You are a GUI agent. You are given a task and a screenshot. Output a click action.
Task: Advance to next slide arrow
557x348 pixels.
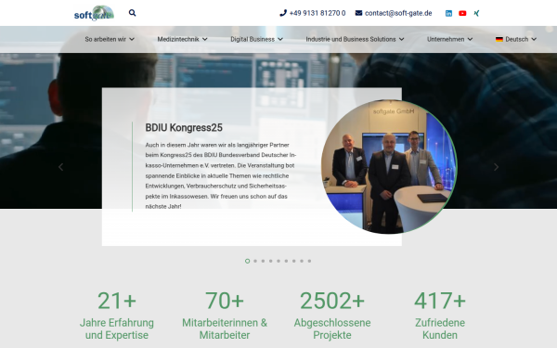(x=496, y=167)
